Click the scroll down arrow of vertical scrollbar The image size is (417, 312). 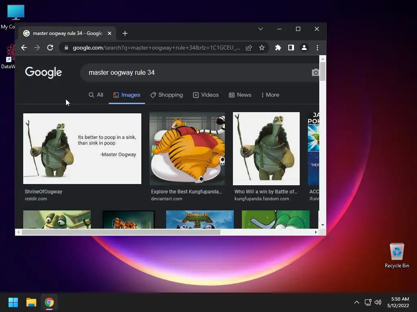click(323, 225)
